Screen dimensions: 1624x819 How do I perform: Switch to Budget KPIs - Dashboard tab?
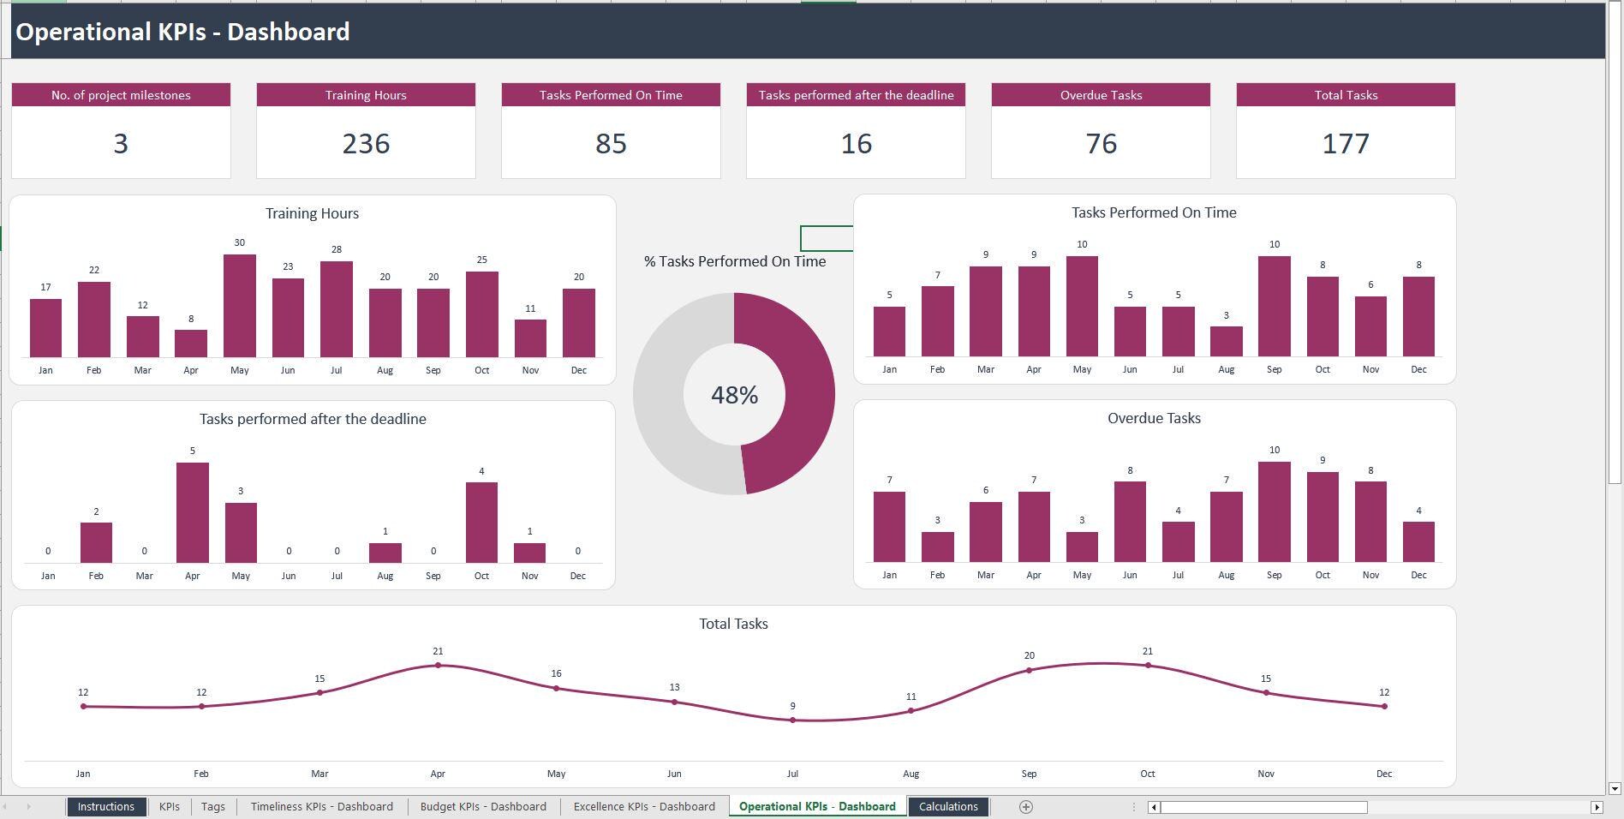483,806
